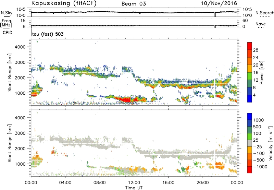Click the N.Sky axis label
Screen dimensions: 274x190
coord(7,13)
